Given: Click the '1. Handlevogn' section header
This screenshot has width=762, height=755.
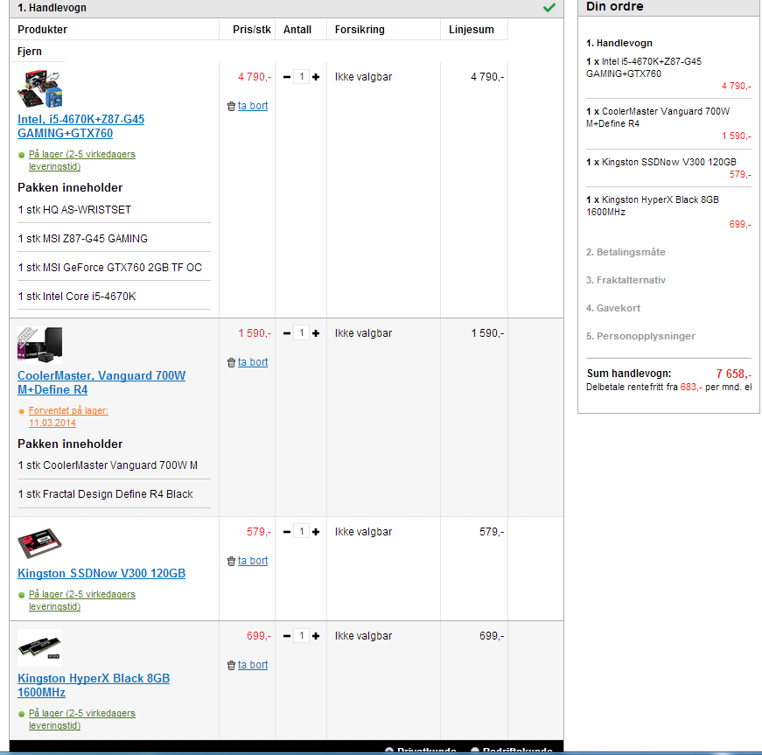Looking at the screenshot, I should [x=286, y=8].
